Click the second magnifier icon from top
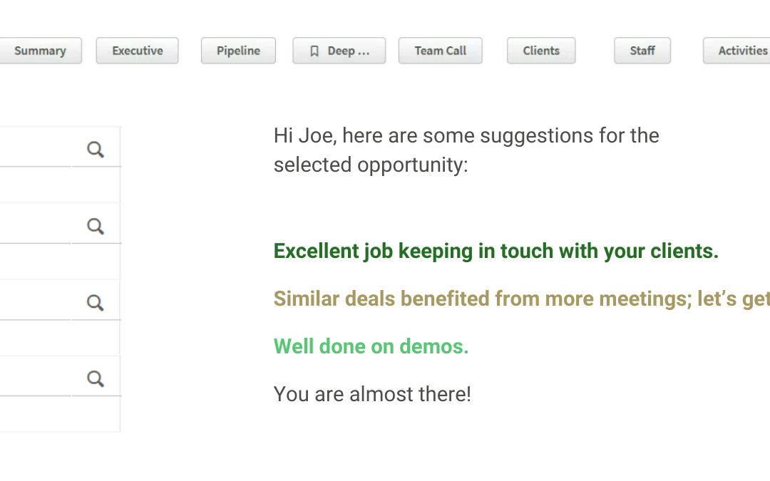 point(96,226)
